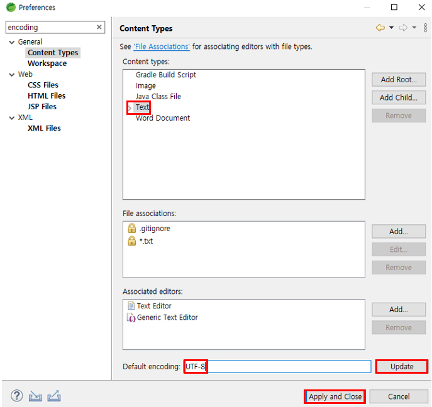Click the Import preferences icon
The width and height of the screenshot is (432, 407).
[x=35, y=396]
